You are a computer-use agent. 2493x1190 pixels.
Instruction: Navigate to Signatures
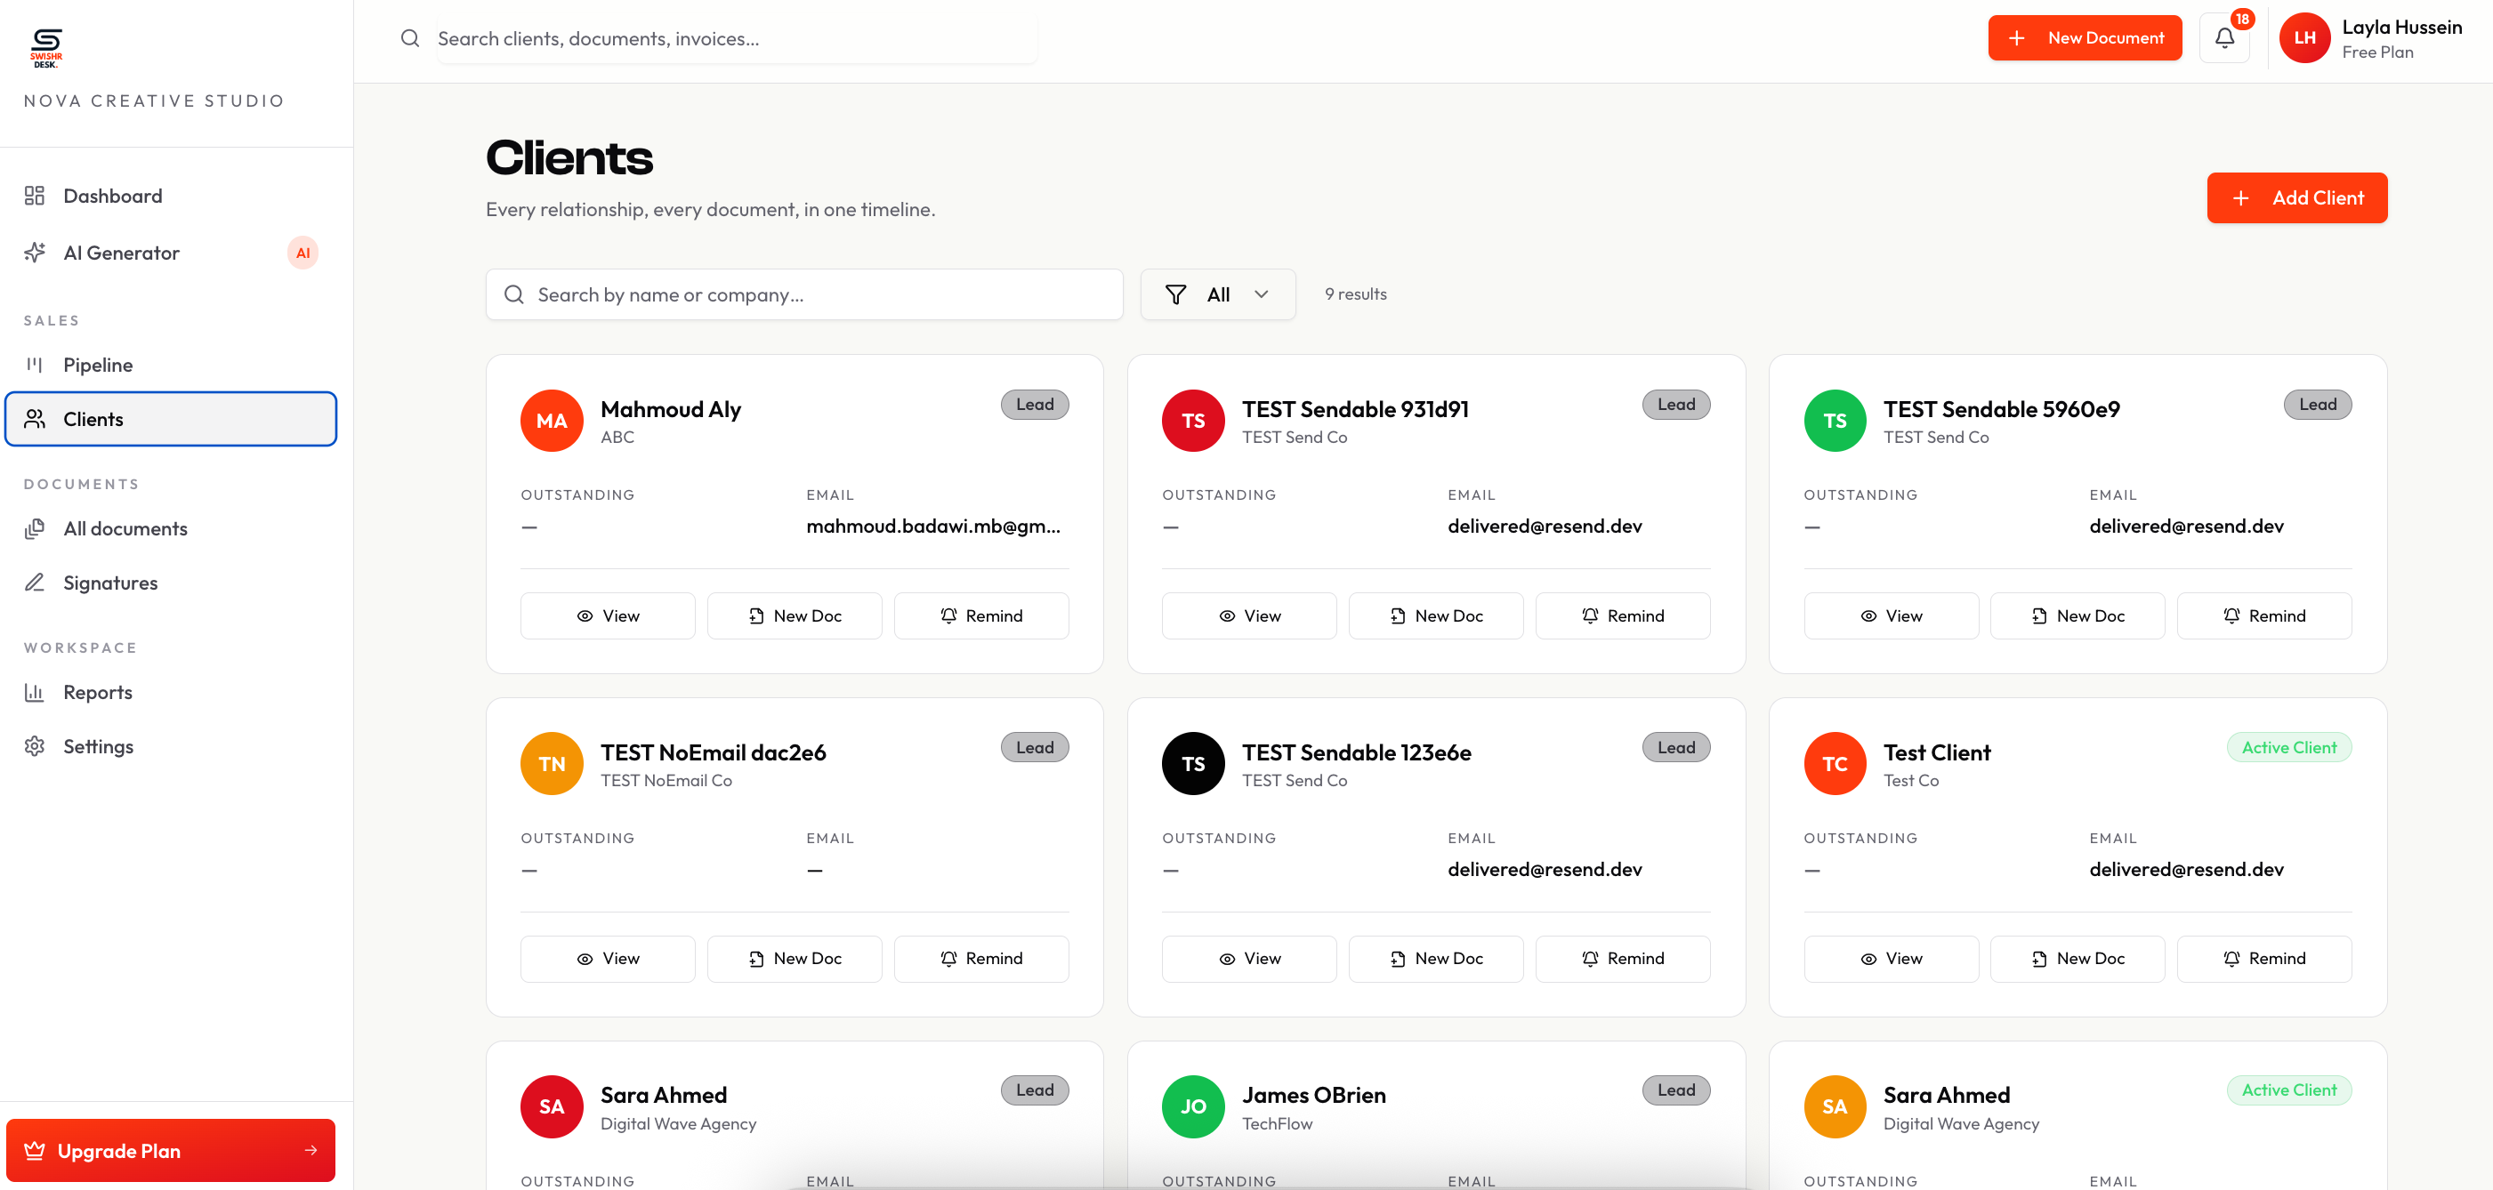(172, 583)
